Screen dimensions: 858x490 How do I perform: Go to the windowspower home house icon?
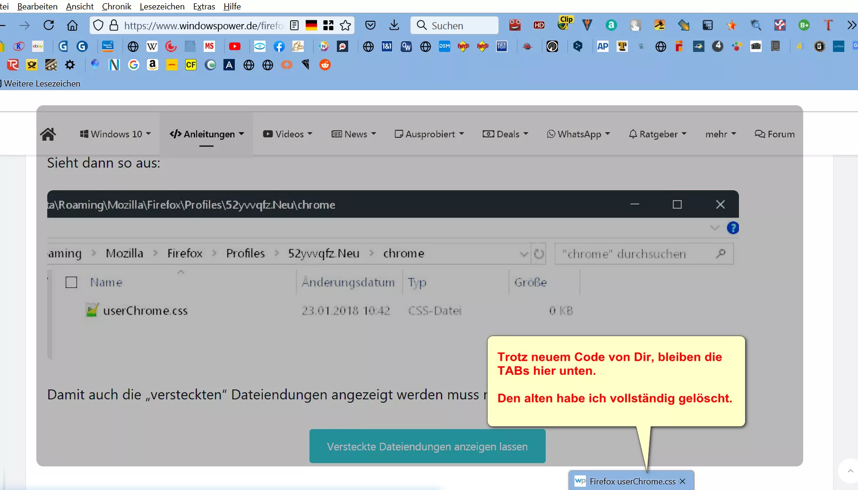(x=48, y=135)
